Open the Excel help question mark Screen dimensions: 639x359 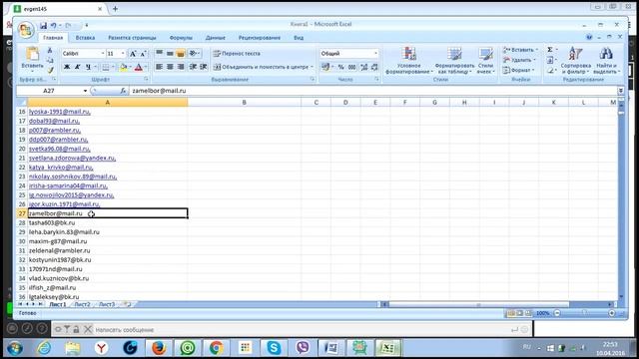(x=589, y=37)
